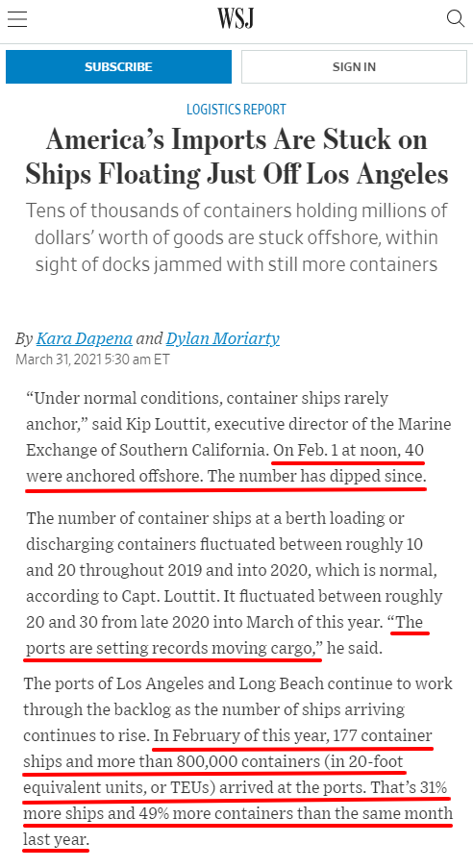Click the Sign In button
The height and width of the screenshot is (868, 473).
[x=354, y=67]
